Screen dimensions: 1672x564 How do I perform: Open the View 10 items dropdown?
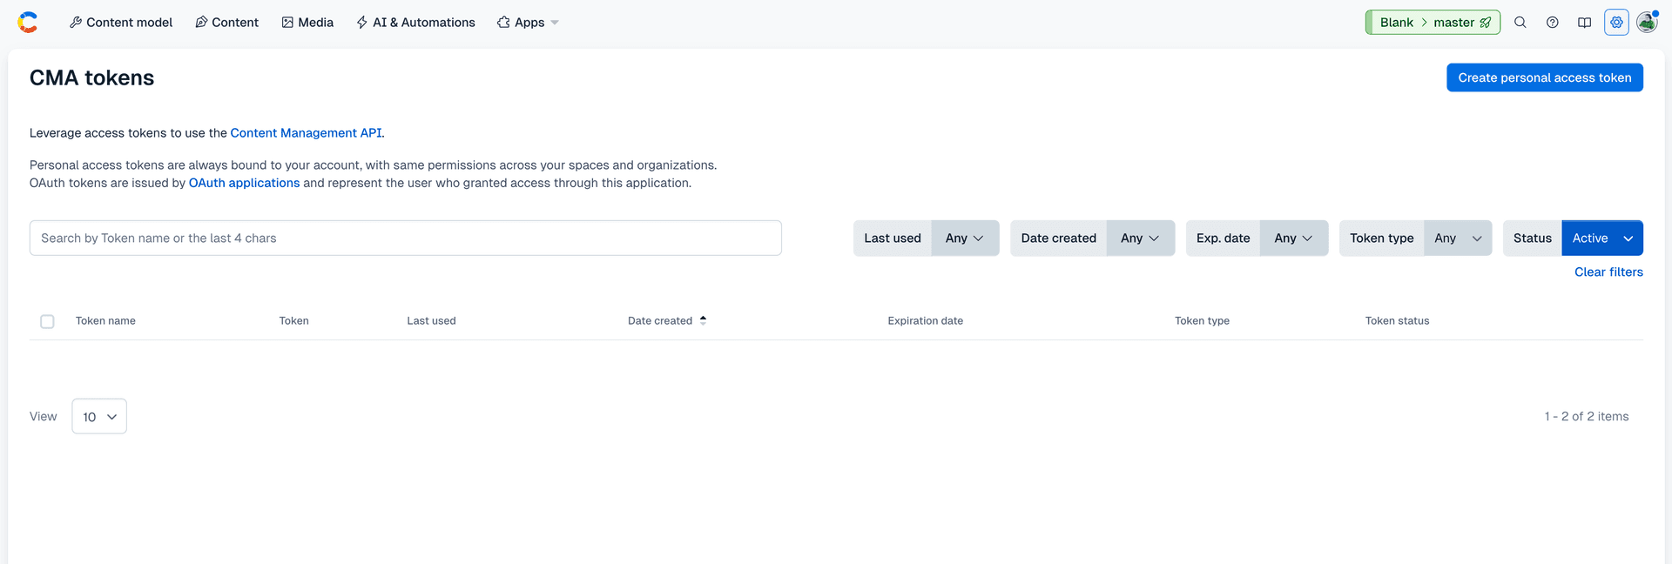(x=99, y=416)
